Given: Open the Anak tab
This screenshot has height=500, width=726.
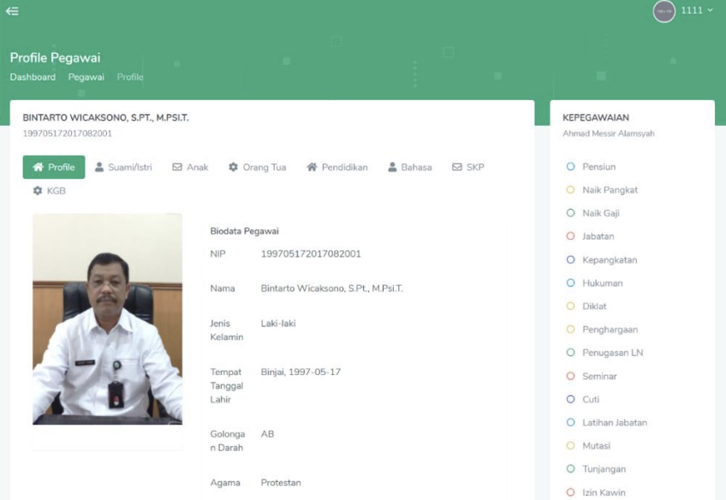Looking at the screenshot, I should coord(190,167).
